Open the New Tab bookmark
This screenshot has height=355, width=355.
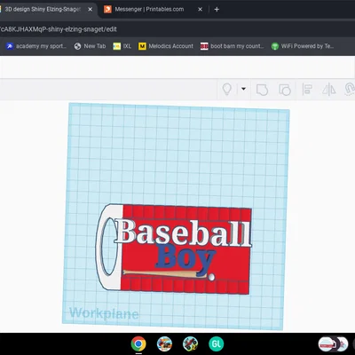(x=90, y=46)
